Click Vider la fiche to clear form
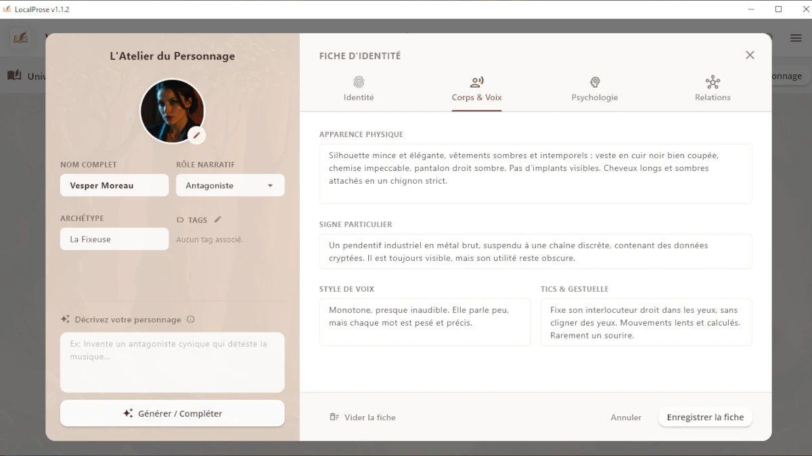This screenshot has width=812, height=456. pyautogui.click(x=363, y=417)
